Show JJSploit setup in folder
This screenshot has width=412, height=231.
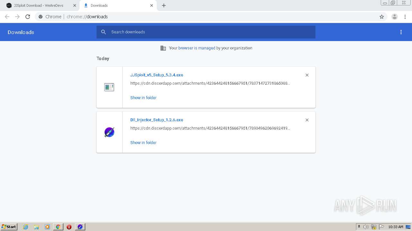[x=144, y=98]
